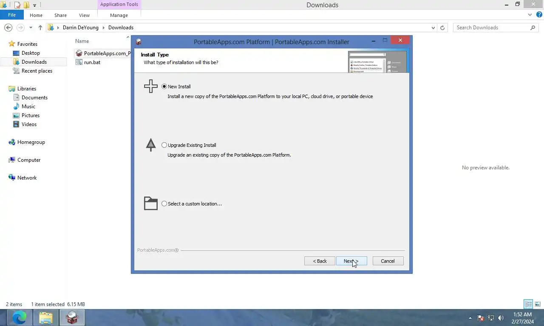Screen dimensions: 544x326
Task: Click the folder icon for custom location
Action: [x=151, y=203]
